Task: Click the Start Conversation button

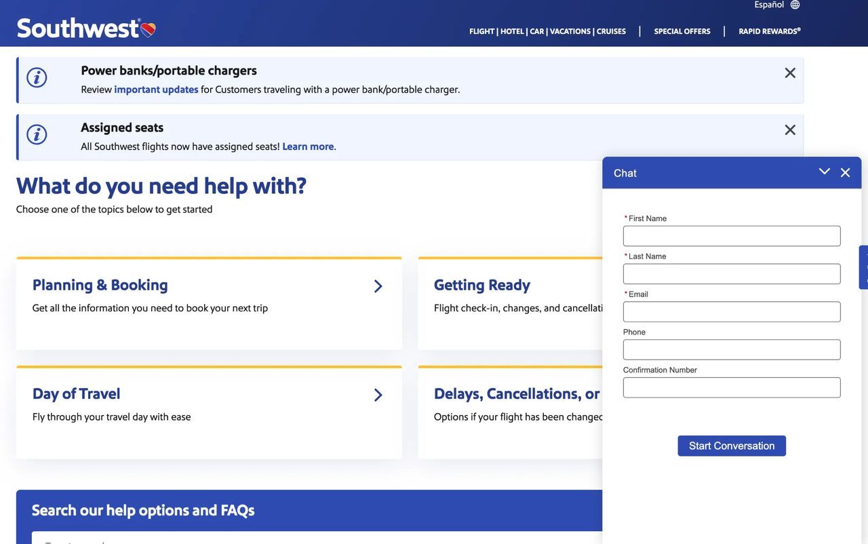Action: tap(732, 446)
